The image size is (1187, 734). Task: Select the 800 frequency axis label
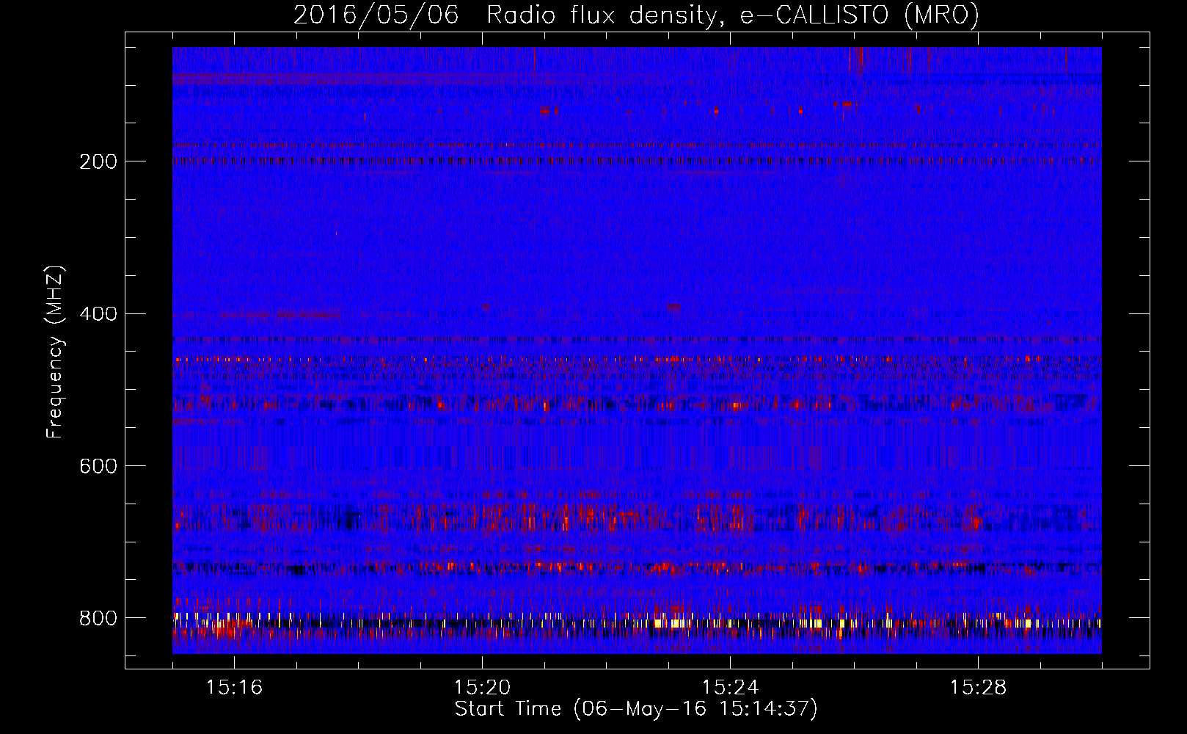98,618
